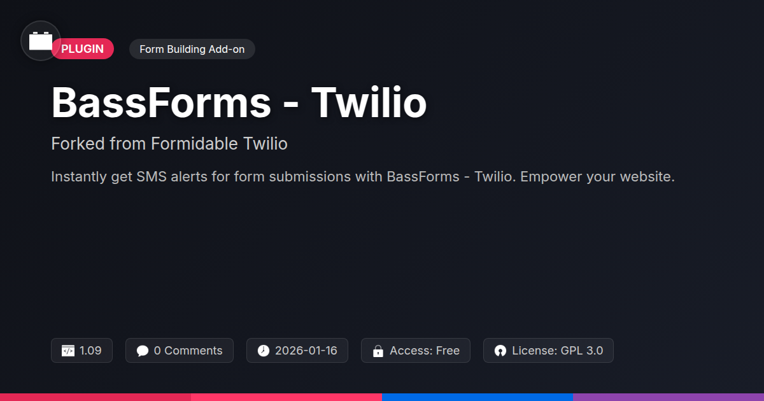
Task: Select the 1.09 version chip
Action: click(81, 351)
